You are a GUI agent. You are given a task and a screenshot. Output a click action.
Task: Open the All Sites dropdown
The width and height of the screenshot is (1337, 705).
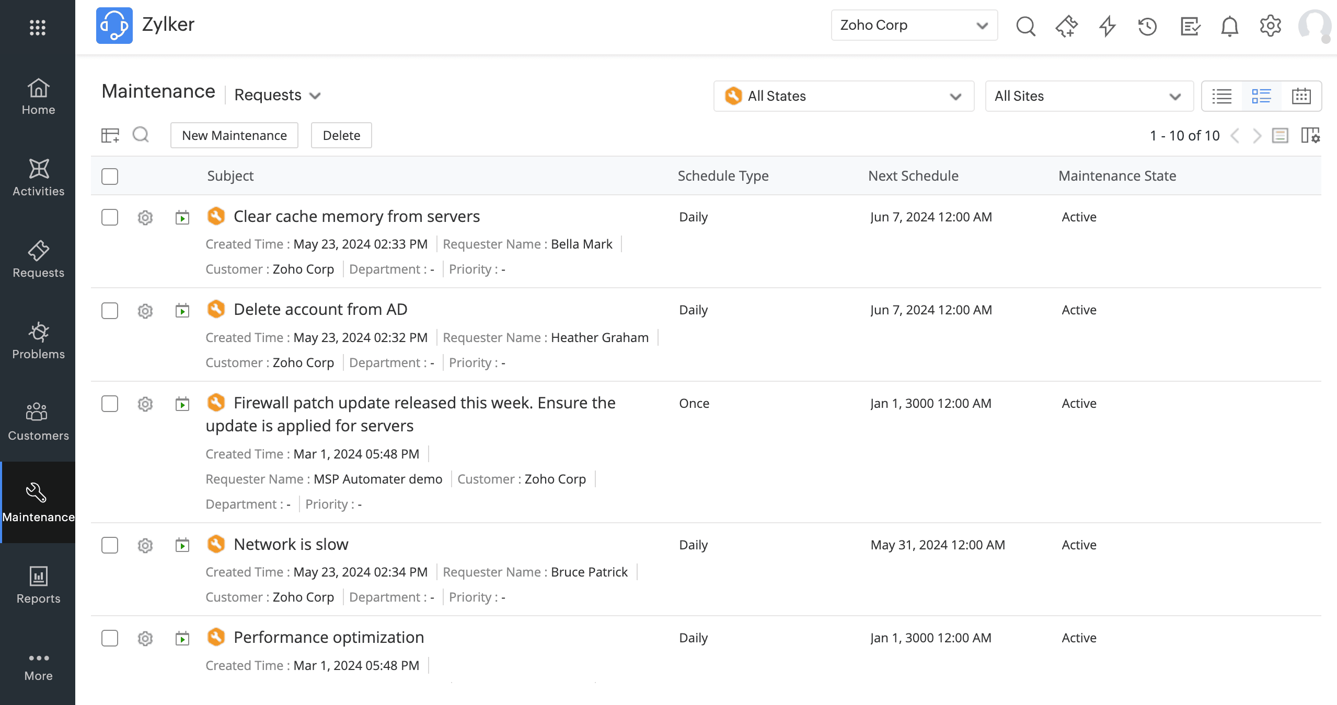pos(1089,96)
